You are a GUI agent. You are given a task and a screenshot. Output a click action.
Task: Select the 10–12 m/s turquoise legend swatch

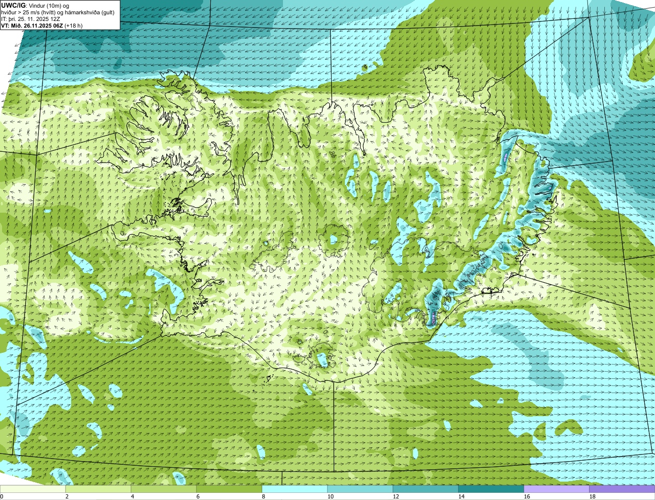[360, 489]
